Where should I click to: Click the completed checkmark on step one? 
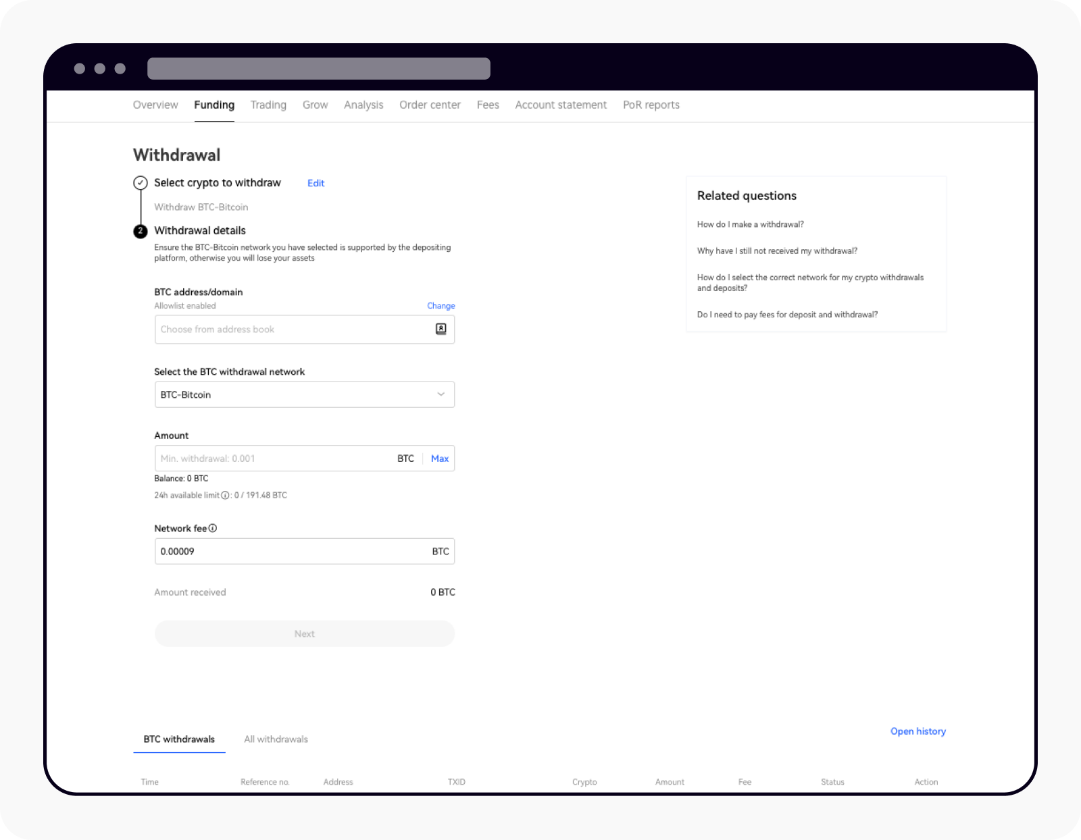click(140, 182)
